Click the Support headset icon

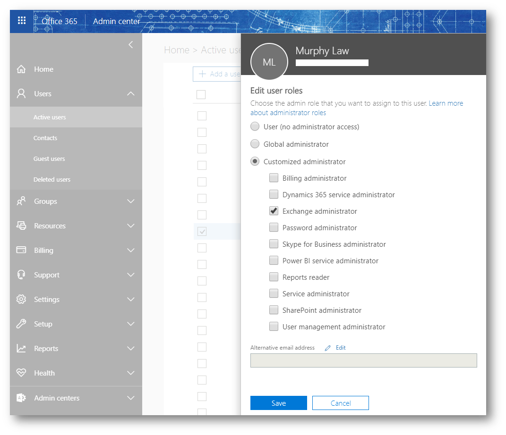point(21,275)
